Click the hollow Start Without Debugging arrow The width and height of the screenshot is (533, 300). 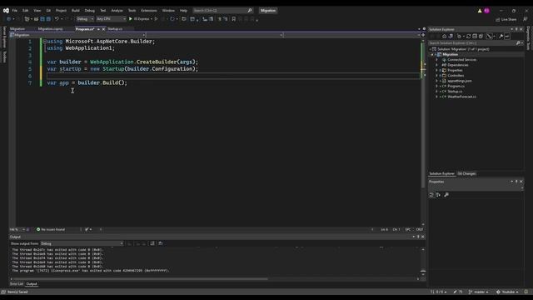click(x=157, y=19)
